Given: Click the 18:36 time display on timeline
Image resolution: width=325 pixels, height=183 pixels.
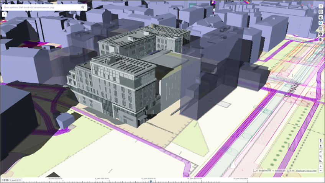Looking at the screenshot, I should 5,180.
